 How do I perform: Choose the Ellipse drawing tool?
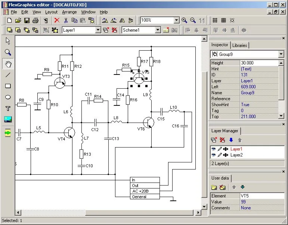(8, 97)
